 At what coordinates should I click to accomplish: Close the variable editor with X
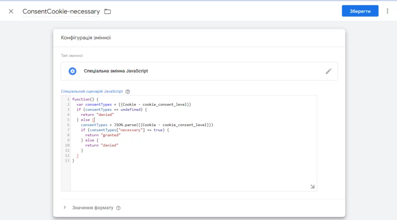click(11, 11)
